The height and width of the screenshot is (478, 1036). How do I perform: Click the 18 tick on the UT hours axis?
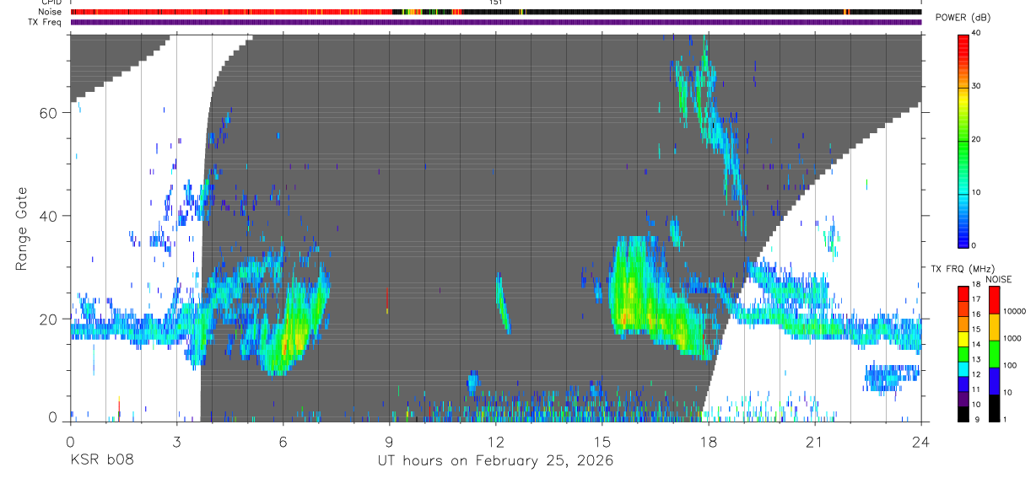(x=709, y=442)
